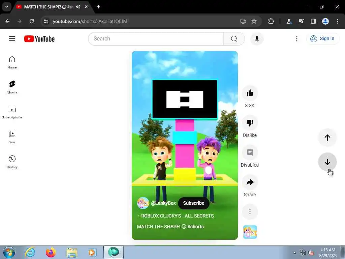Open Shorts in sidebar
The image size is (345, 259).
(12, 87)
